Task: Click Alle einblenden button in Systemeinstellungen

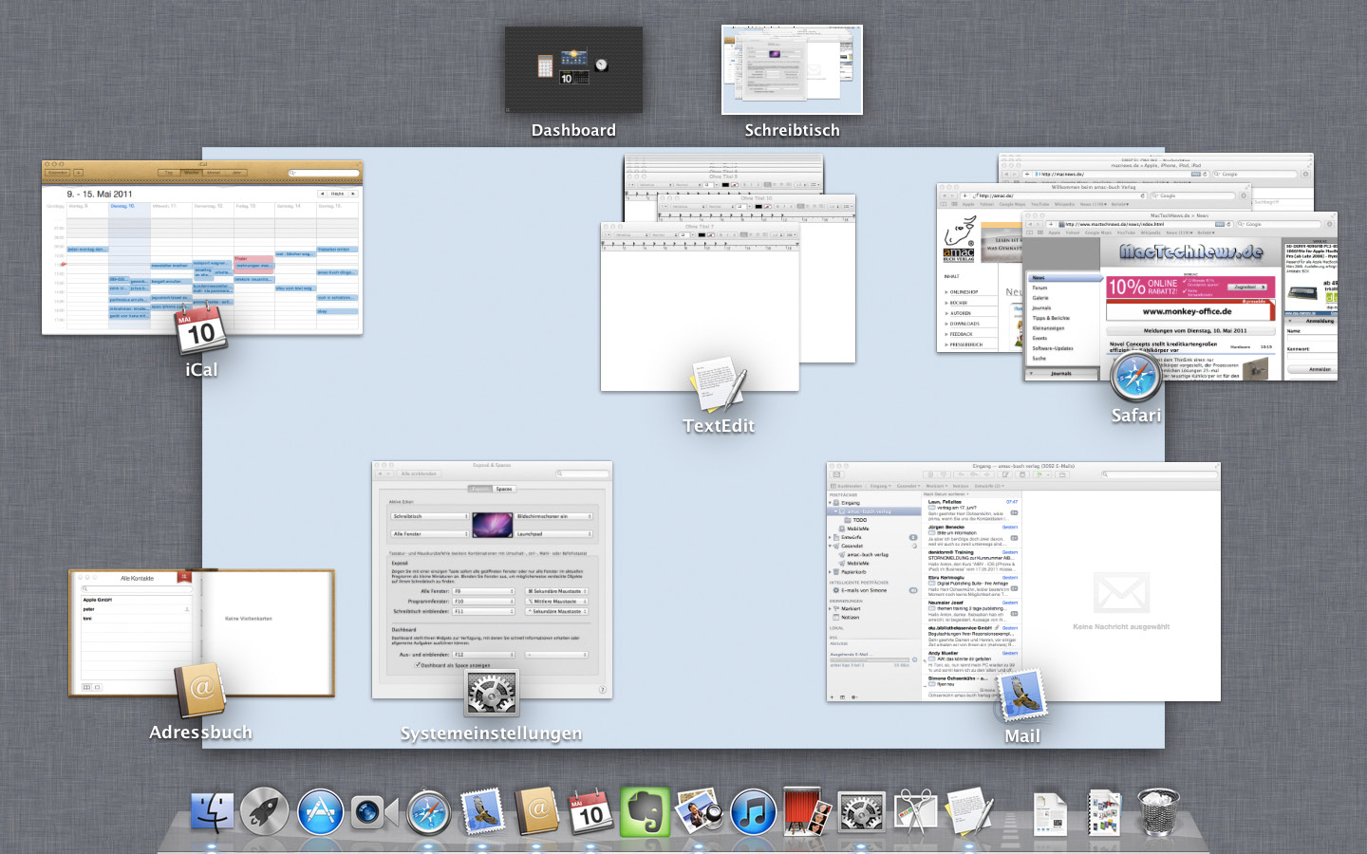Action: click(419, 473)
